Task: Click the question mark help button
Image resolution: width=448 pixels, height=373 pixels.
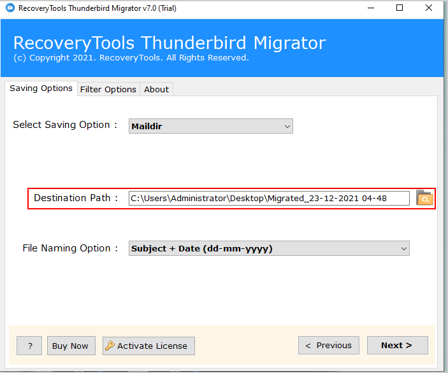Action: pyautogui.click(x=29, y=346)
